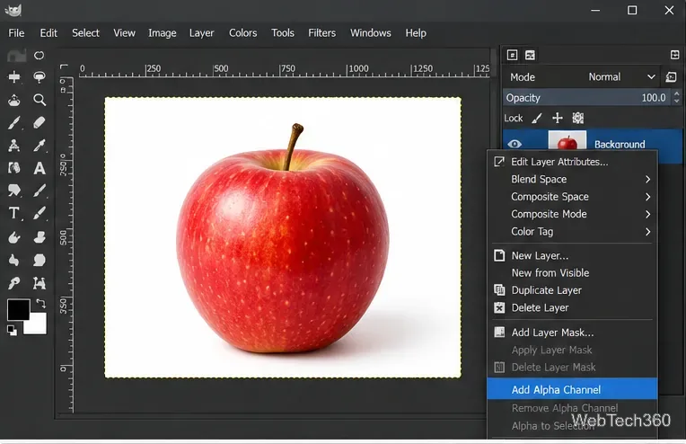
Task: Open the Windows menu
Action: (x=371, y=33)
